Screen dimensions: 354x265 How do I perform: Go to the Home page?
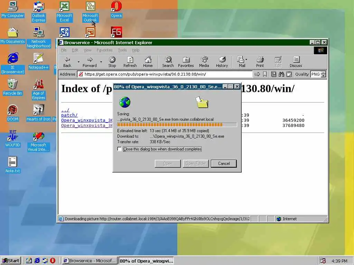pyautogui.click(x=148, y=62)
